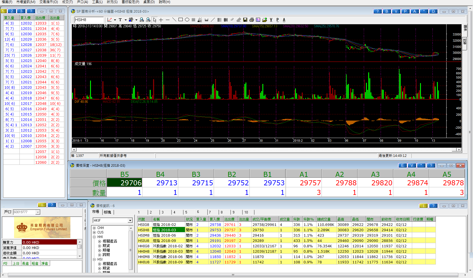Open the 喜好設定(P) menu
The height and width of the screenshot is (278, 473).
[x=130, y=2]
